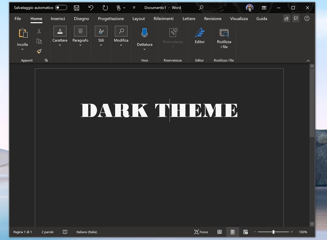Enable Focus mode from the status bar
327x240 pixels.
coord(201,232)
